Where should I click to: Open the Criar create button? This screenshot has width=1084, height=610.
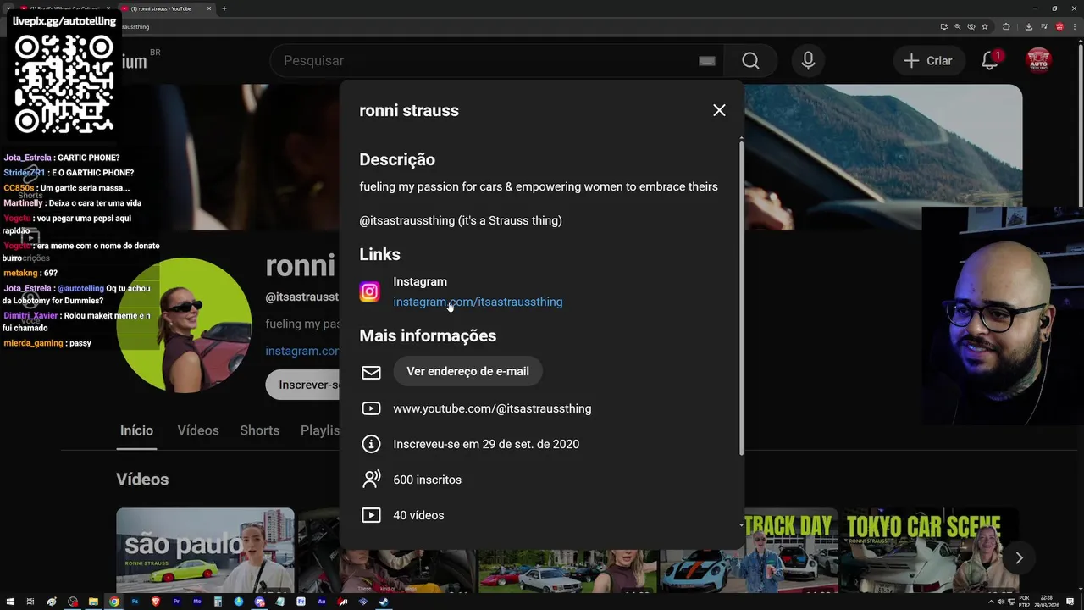click(929, 61)
